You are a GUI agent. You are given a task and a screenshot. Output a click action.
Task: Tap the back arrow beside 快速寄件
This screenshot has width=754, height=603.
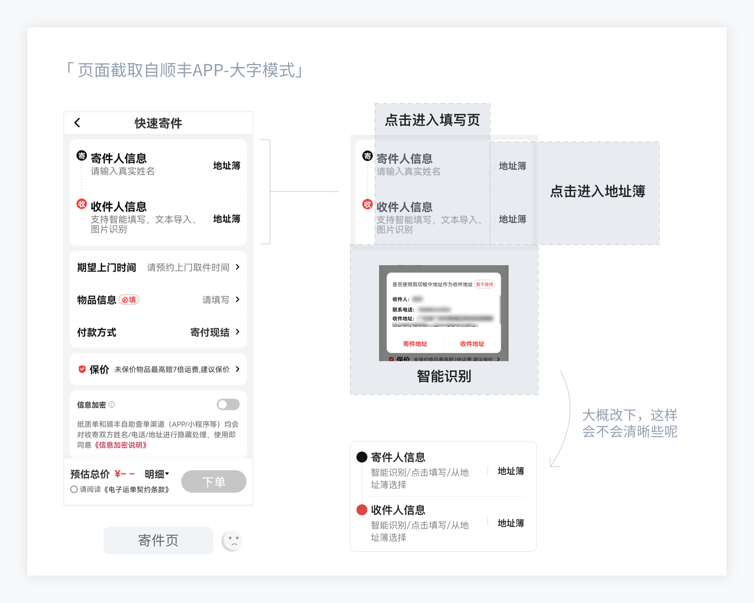pyautogui.click(x=78, y=123)
